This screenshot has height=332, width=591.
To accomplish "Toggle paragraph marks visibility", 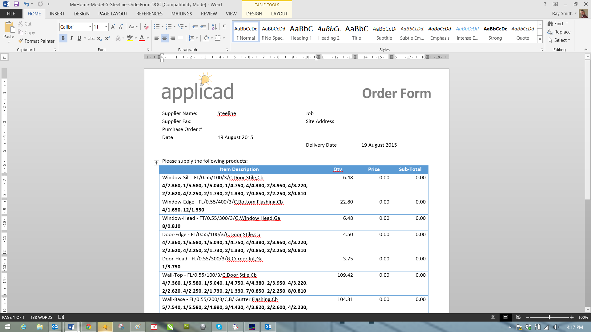I will click(224, 27).
